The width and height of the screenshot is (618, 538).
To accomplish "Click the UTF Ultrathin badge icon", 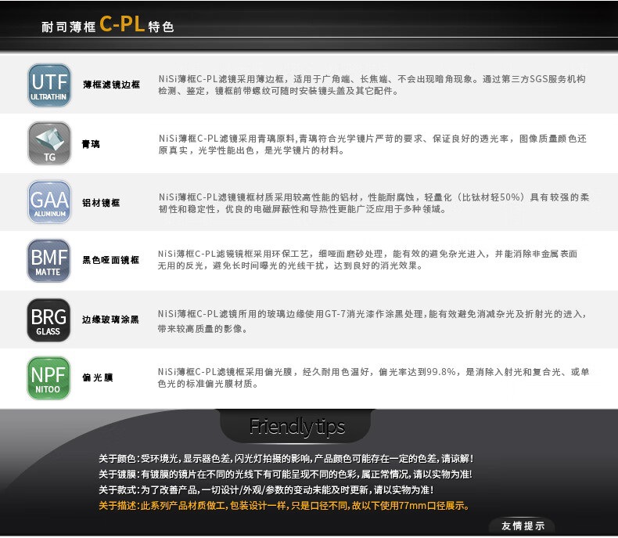I will [x=49, y=85].
